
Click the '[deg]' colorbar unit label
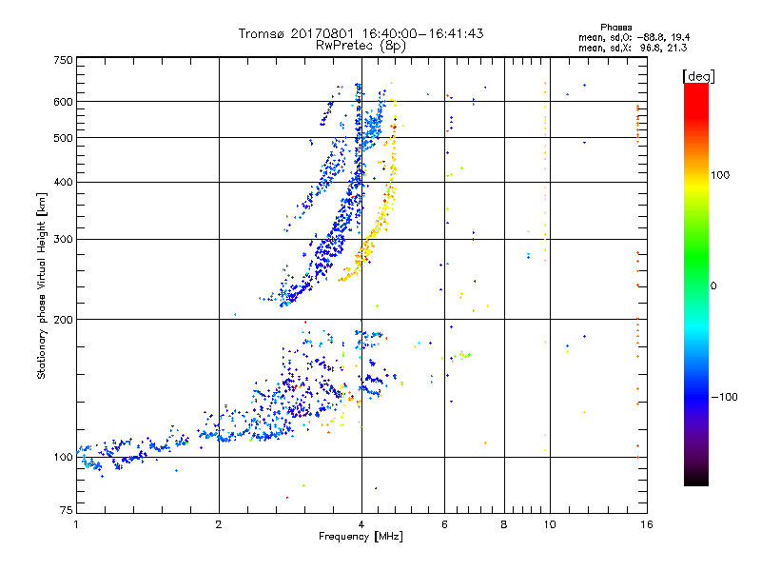698,76
